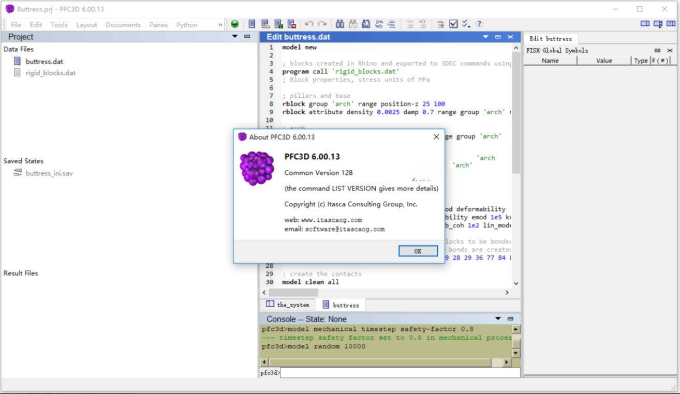Screen dimensions: 680x394
Task: Click the editor vertical scrollbar down arrow
Action: [516, 283]
